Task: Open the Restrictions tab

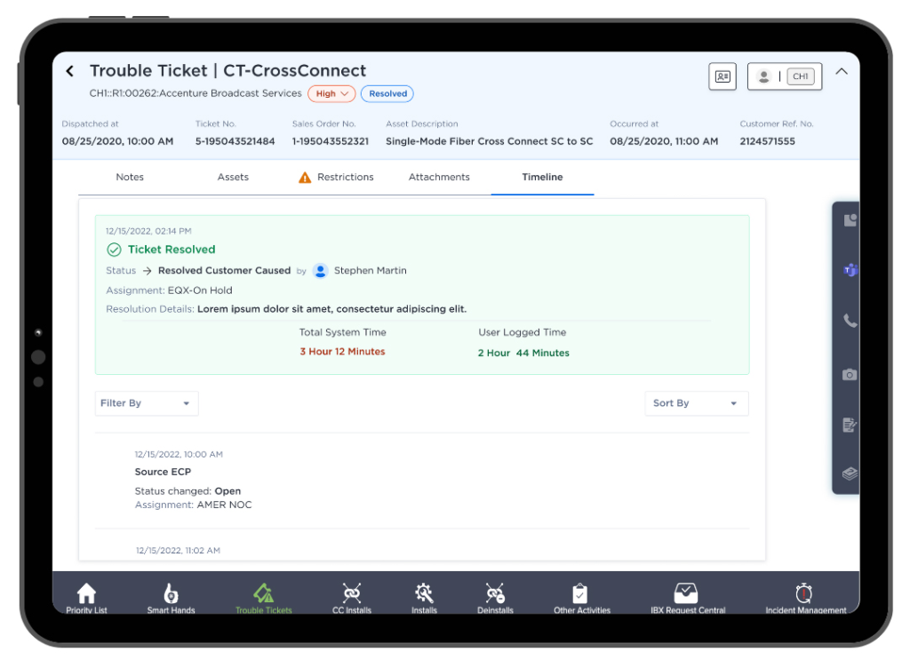Action: [x=336, y=177]
